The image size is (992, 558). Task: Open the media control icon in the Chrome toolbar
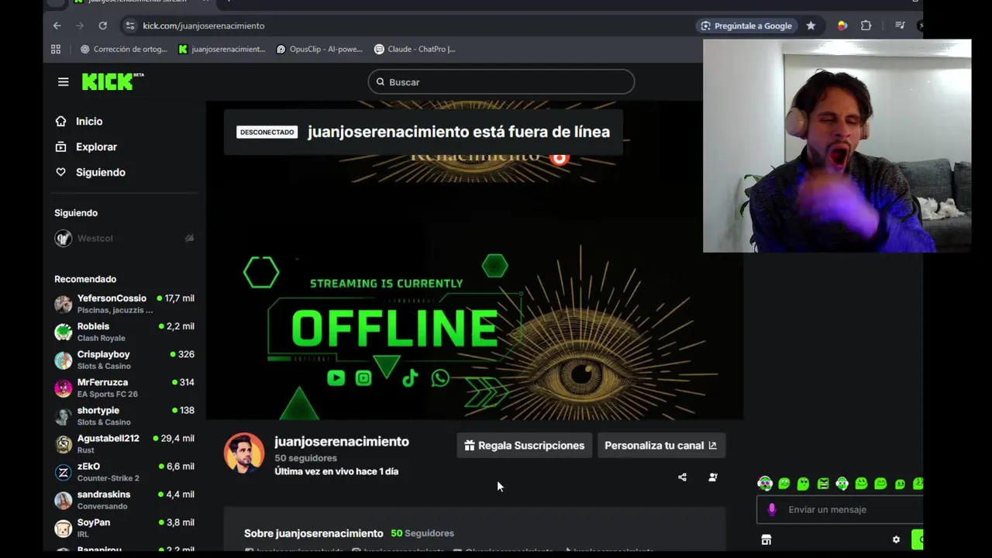click(x=900, y=26)
